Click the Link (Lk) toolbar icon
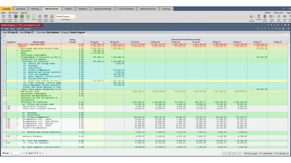Image resolution: width=291 pixels, height=163 pixels. tap(28, 18)
